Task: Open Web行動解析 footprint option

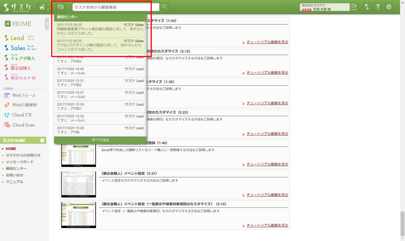Action: click(24, 105)
